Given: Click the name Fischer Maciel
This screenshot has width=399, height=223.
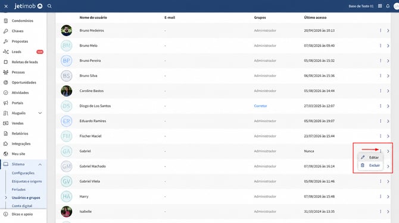Looking at the screenshot, I should [x=91, y=136].
